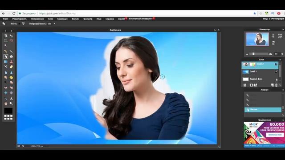The width and height of the screenshot is (285, 160).
Task: Select the Bloat tool
Action: 6,93
